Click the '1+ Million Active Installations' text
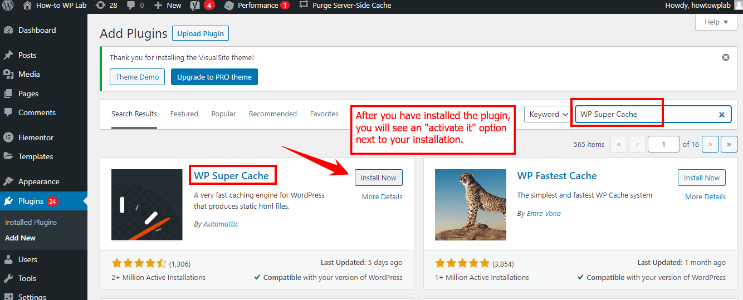The image size is (743, 300). click(x=482, y=277)
